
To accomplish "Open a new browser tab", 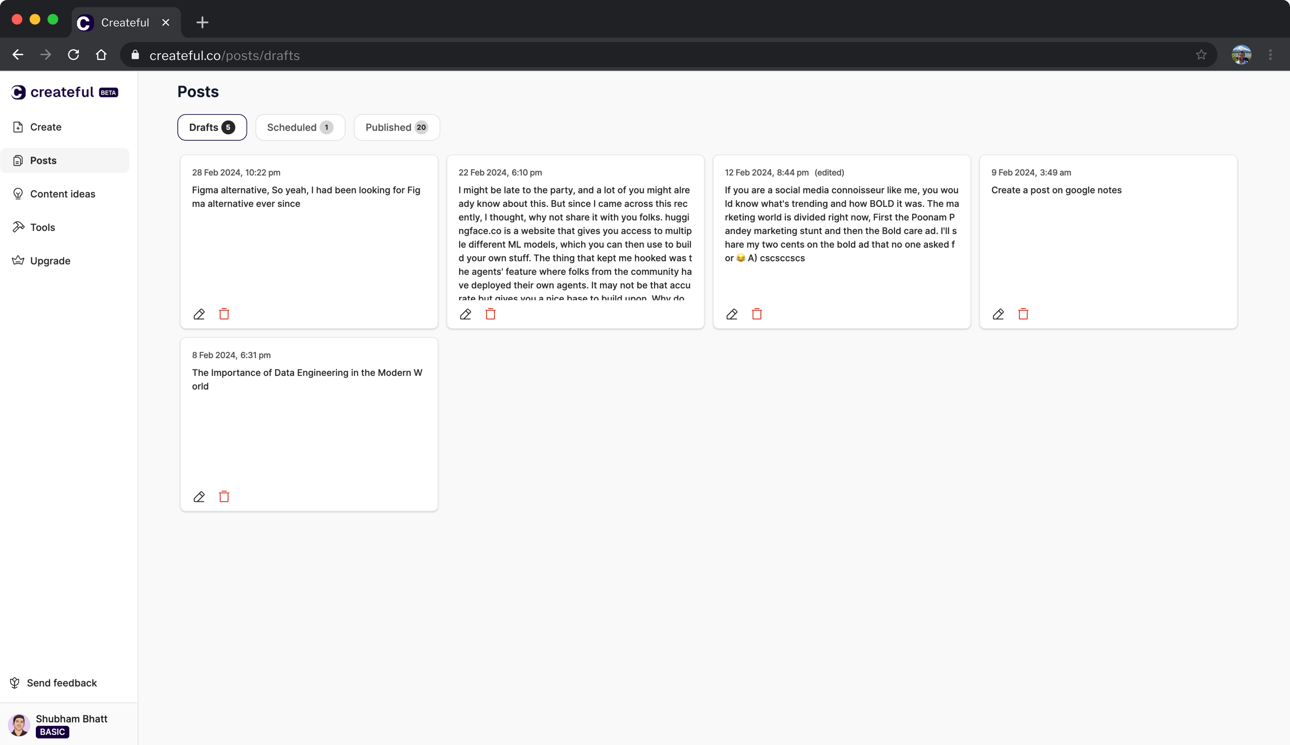I will tap(202, 22).
